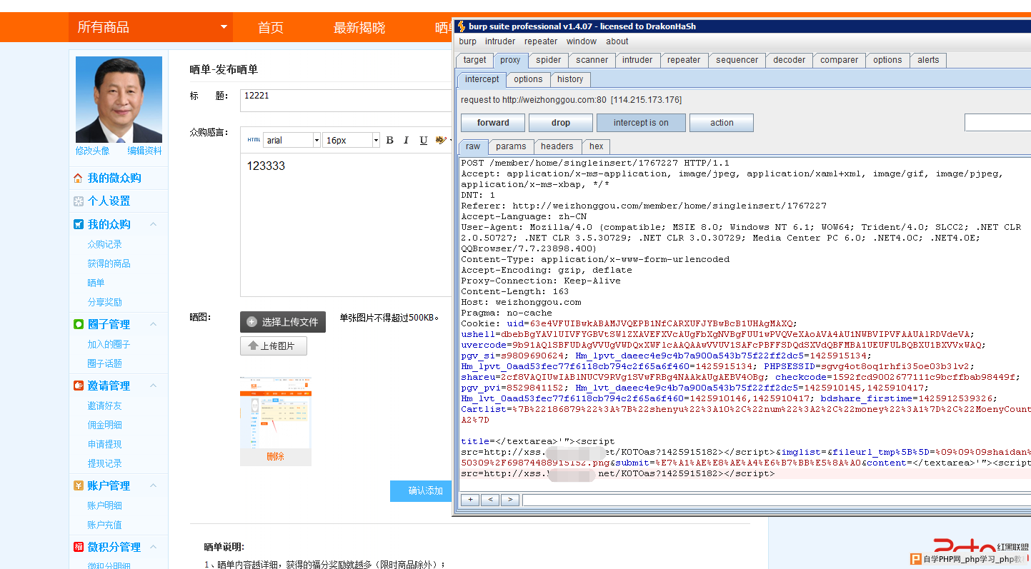
Task: Open the about menu in Burp
Action: coord(617,41)
